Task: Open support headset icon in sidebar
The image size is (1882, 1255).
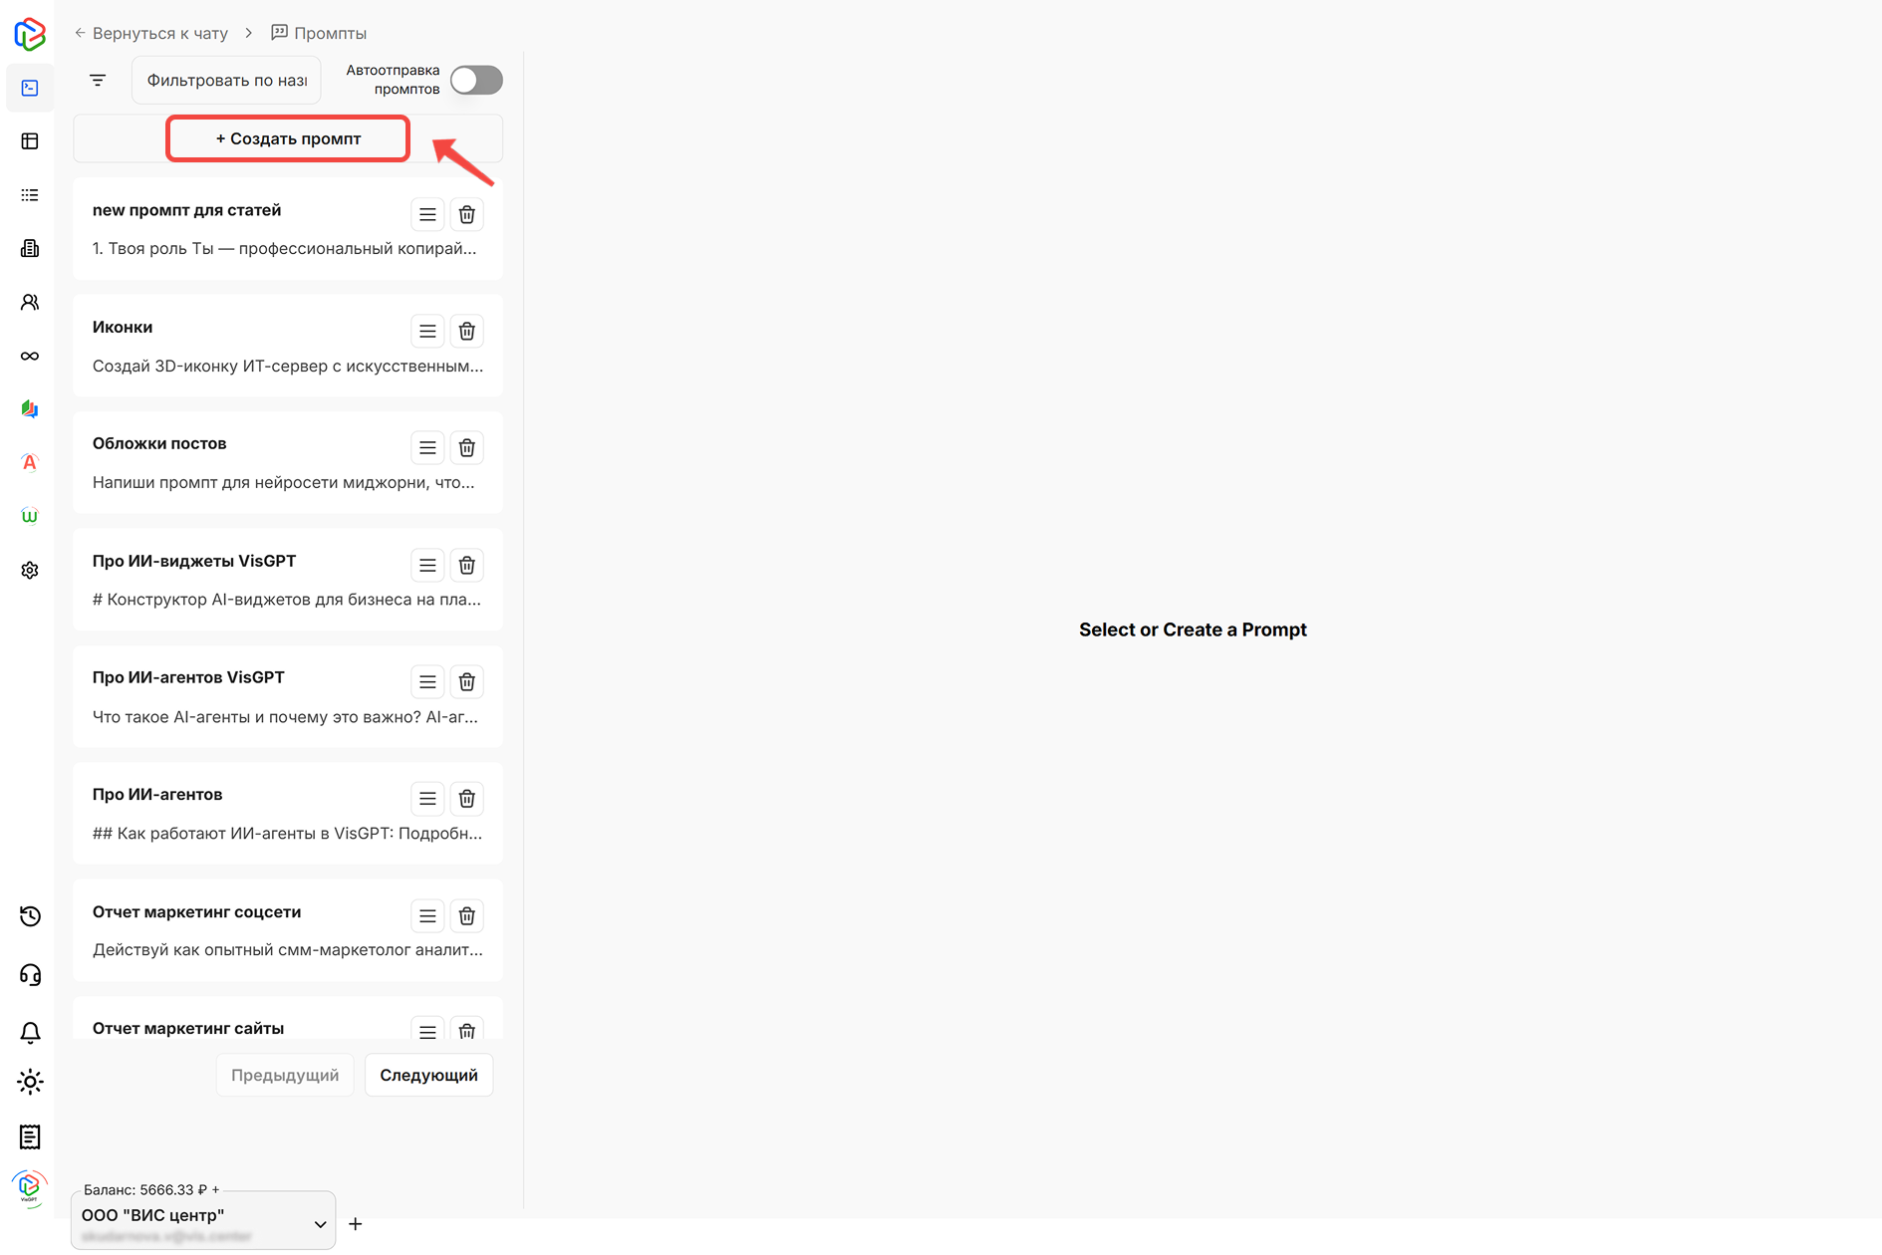Action: click(30, 974)
